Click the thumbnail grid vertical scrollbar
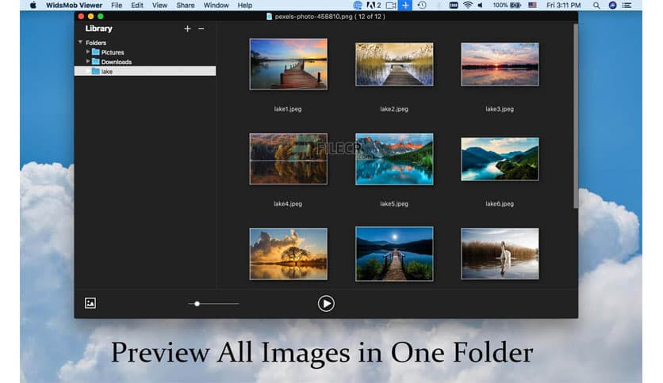 pyautogui.click(x=576, y=116)
